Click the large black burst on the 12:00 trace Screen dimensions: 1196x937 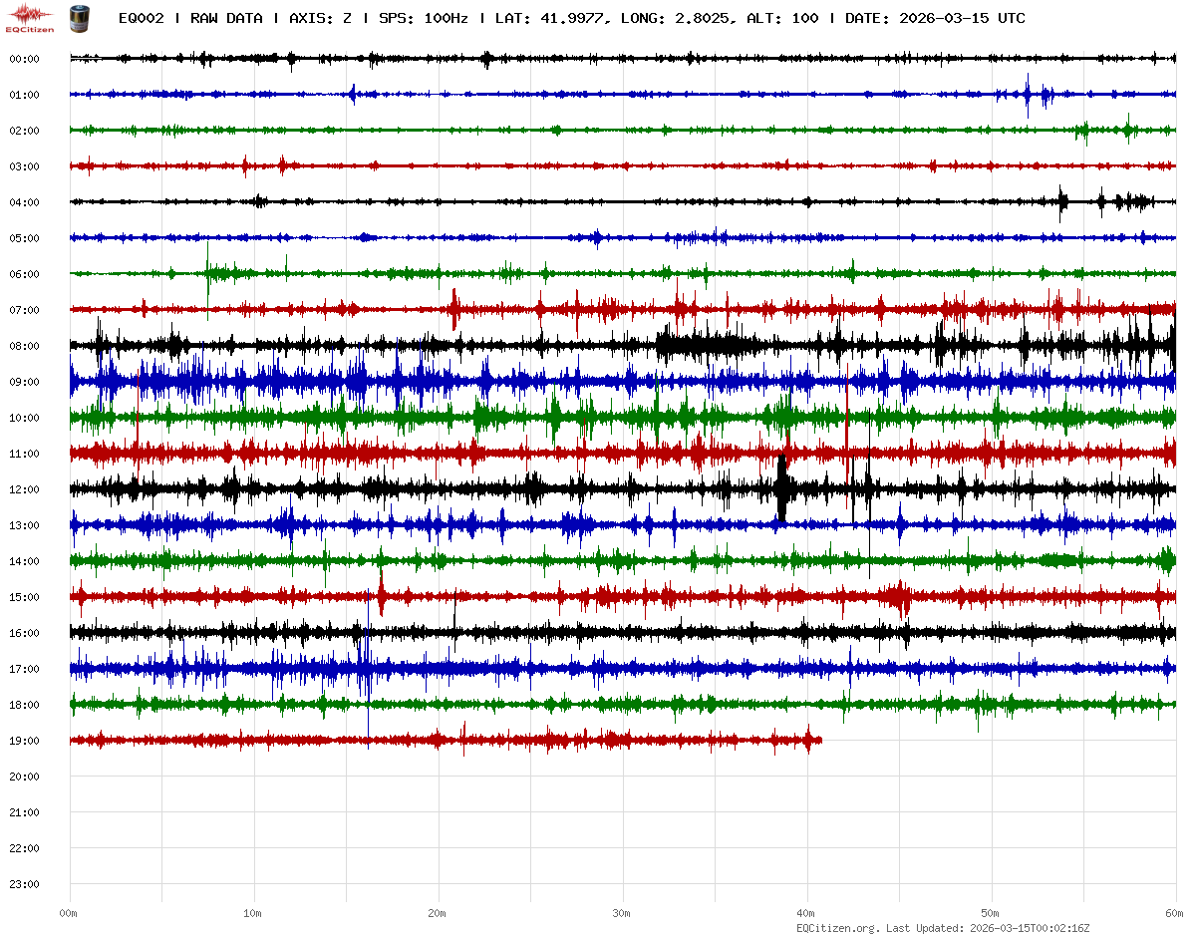(x=782, y=488)
